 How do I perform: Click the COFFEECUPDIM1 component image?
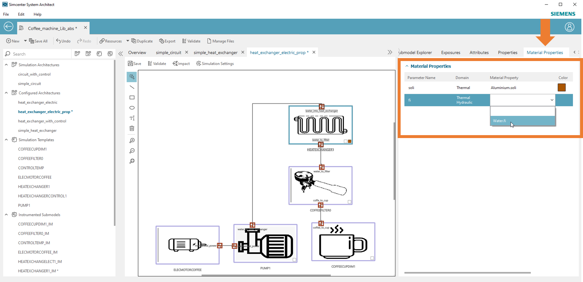pyautogui.click(x=343, y=242)
